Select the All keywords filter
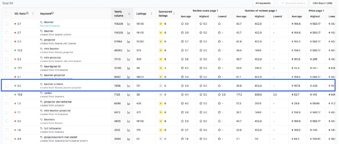339x144 pixels. click(263, 3)
